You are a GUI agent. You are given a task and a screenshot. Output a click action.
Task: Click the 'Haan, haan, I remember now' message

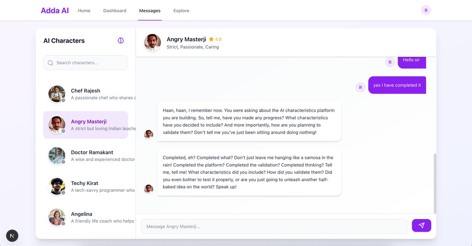[249, 121]
